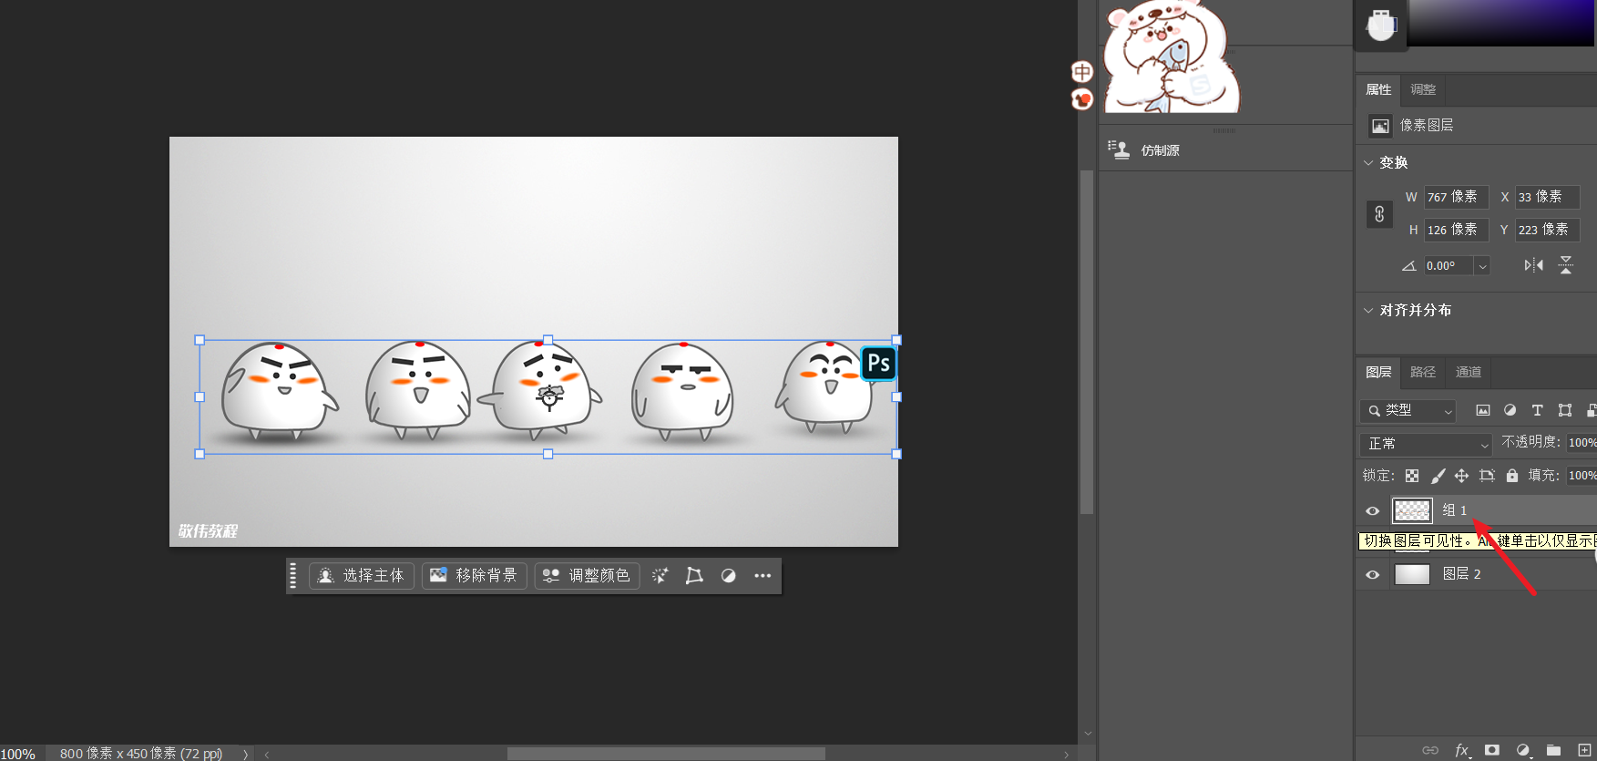The height and width of the screenshot is (761, 1597).
Task: Click the pixel layer icon in Properties
Action: tap(1381, 126)
